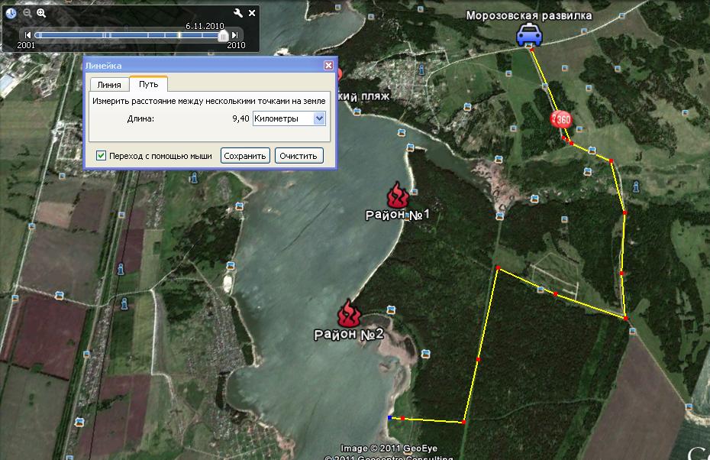Toggle the Переход с помощью мыши checkbox

point(102,156)
